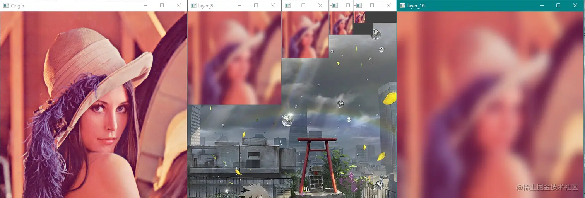Click the "layer_16" title text
The image size is (585, 198).
(x=416, y=6)
